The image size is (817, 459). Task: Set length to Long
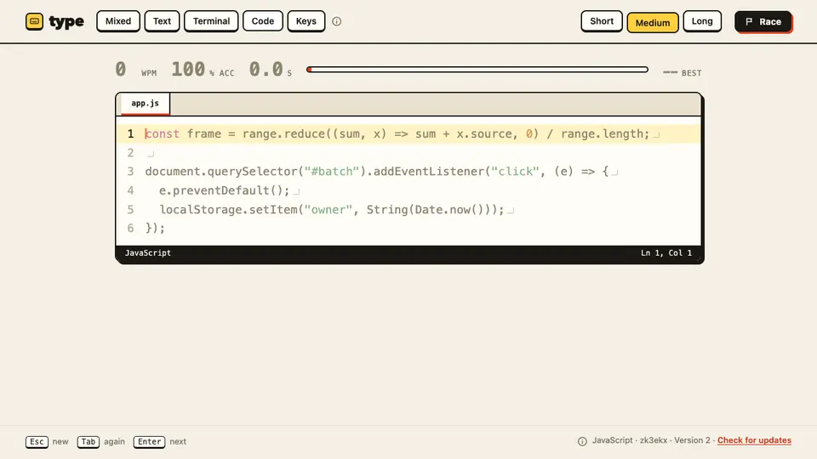point(702,21)
